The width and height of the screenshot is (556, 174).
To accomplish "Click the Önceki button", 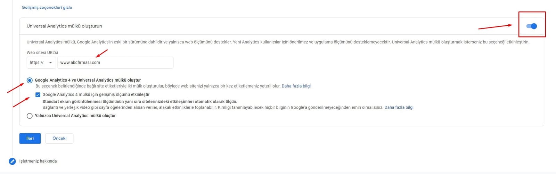I will point(59,138).
